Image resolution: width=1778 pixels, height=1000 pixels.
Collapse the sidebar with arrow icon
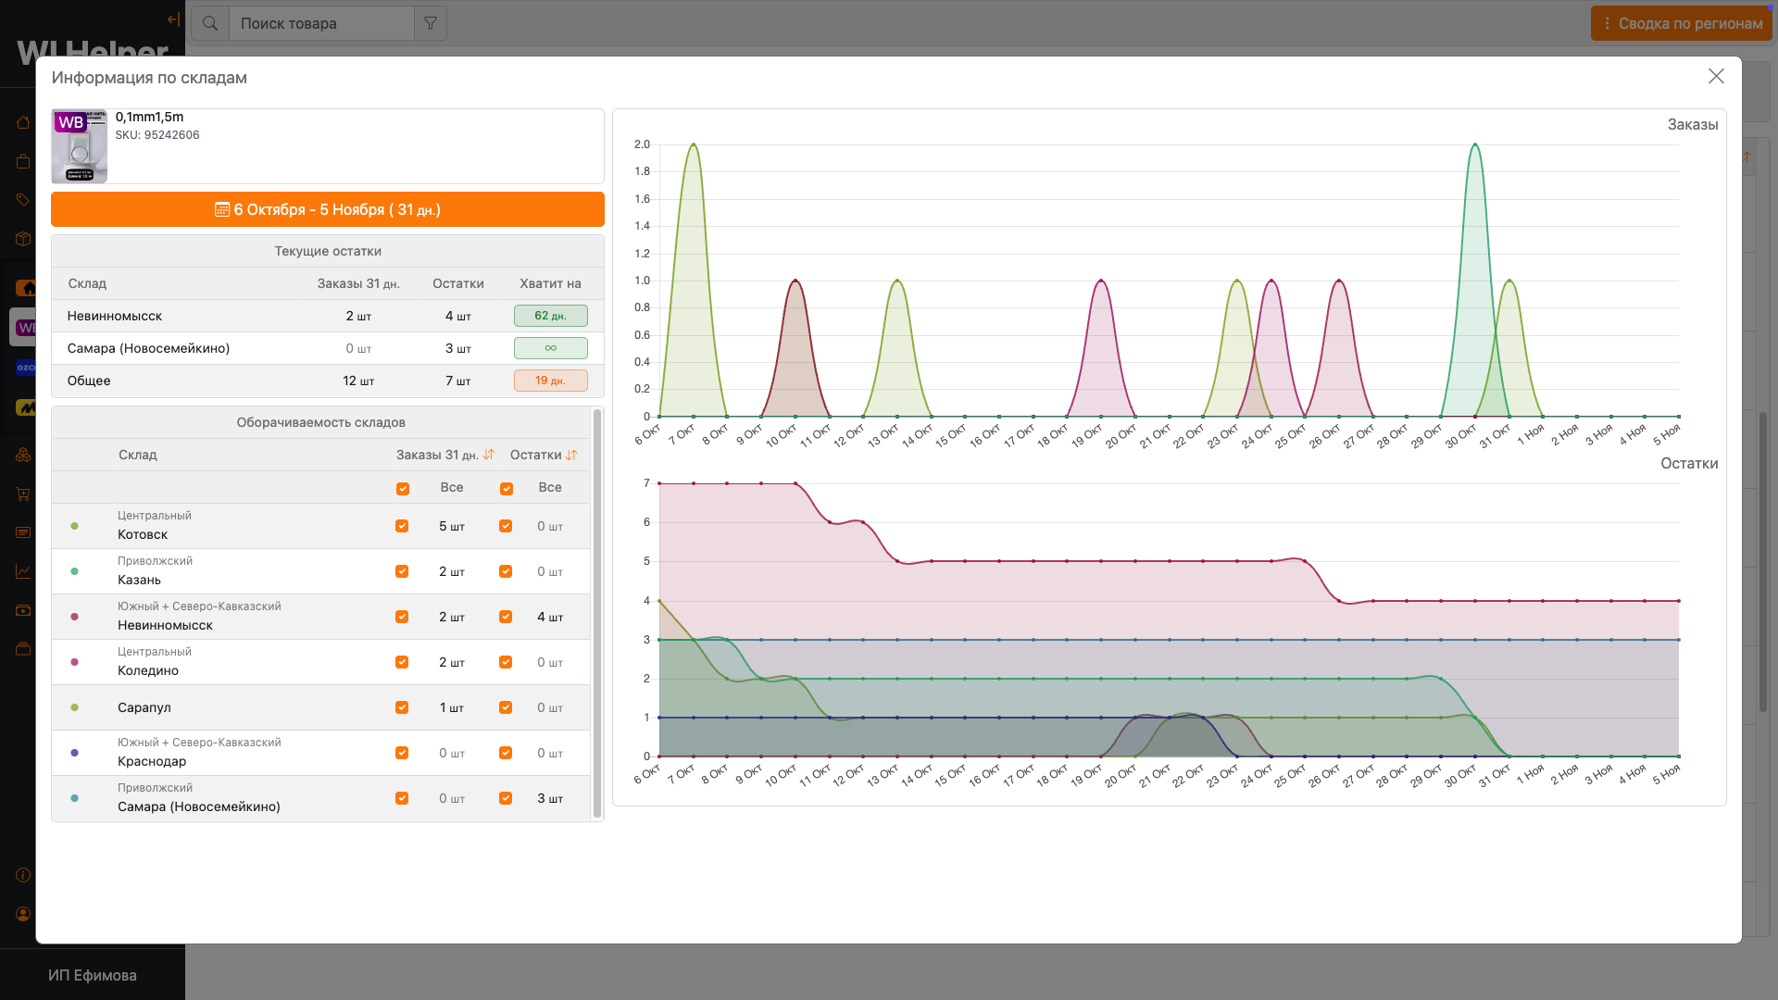[x=173, y=19]
